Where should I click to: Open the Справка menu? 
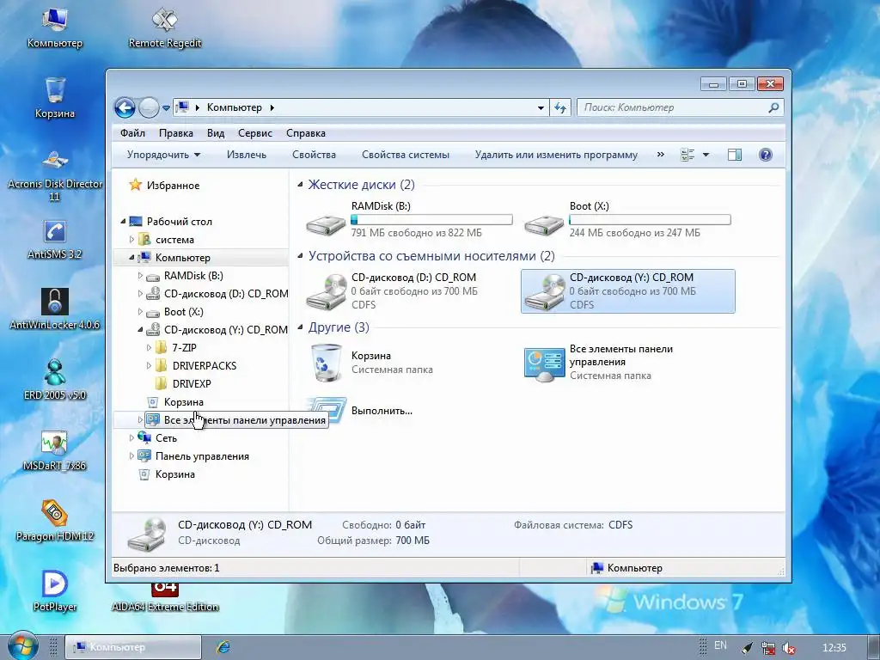point(306,133)
